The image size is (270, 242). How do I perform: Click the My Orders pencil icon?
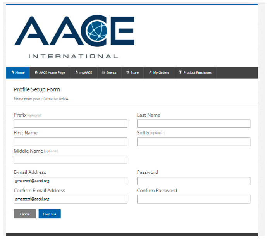pos(150,72)
